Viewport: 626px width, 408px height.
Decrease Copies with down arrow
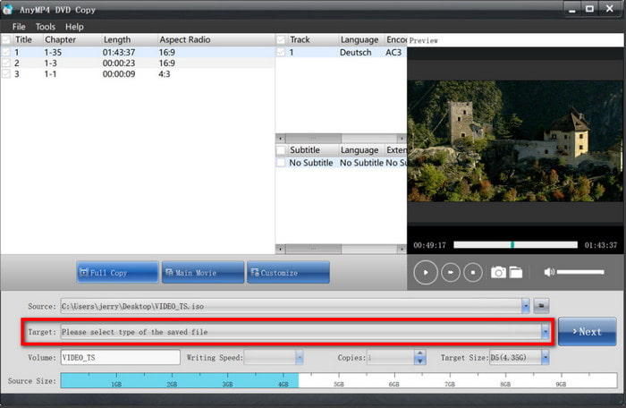pos(419,361)
